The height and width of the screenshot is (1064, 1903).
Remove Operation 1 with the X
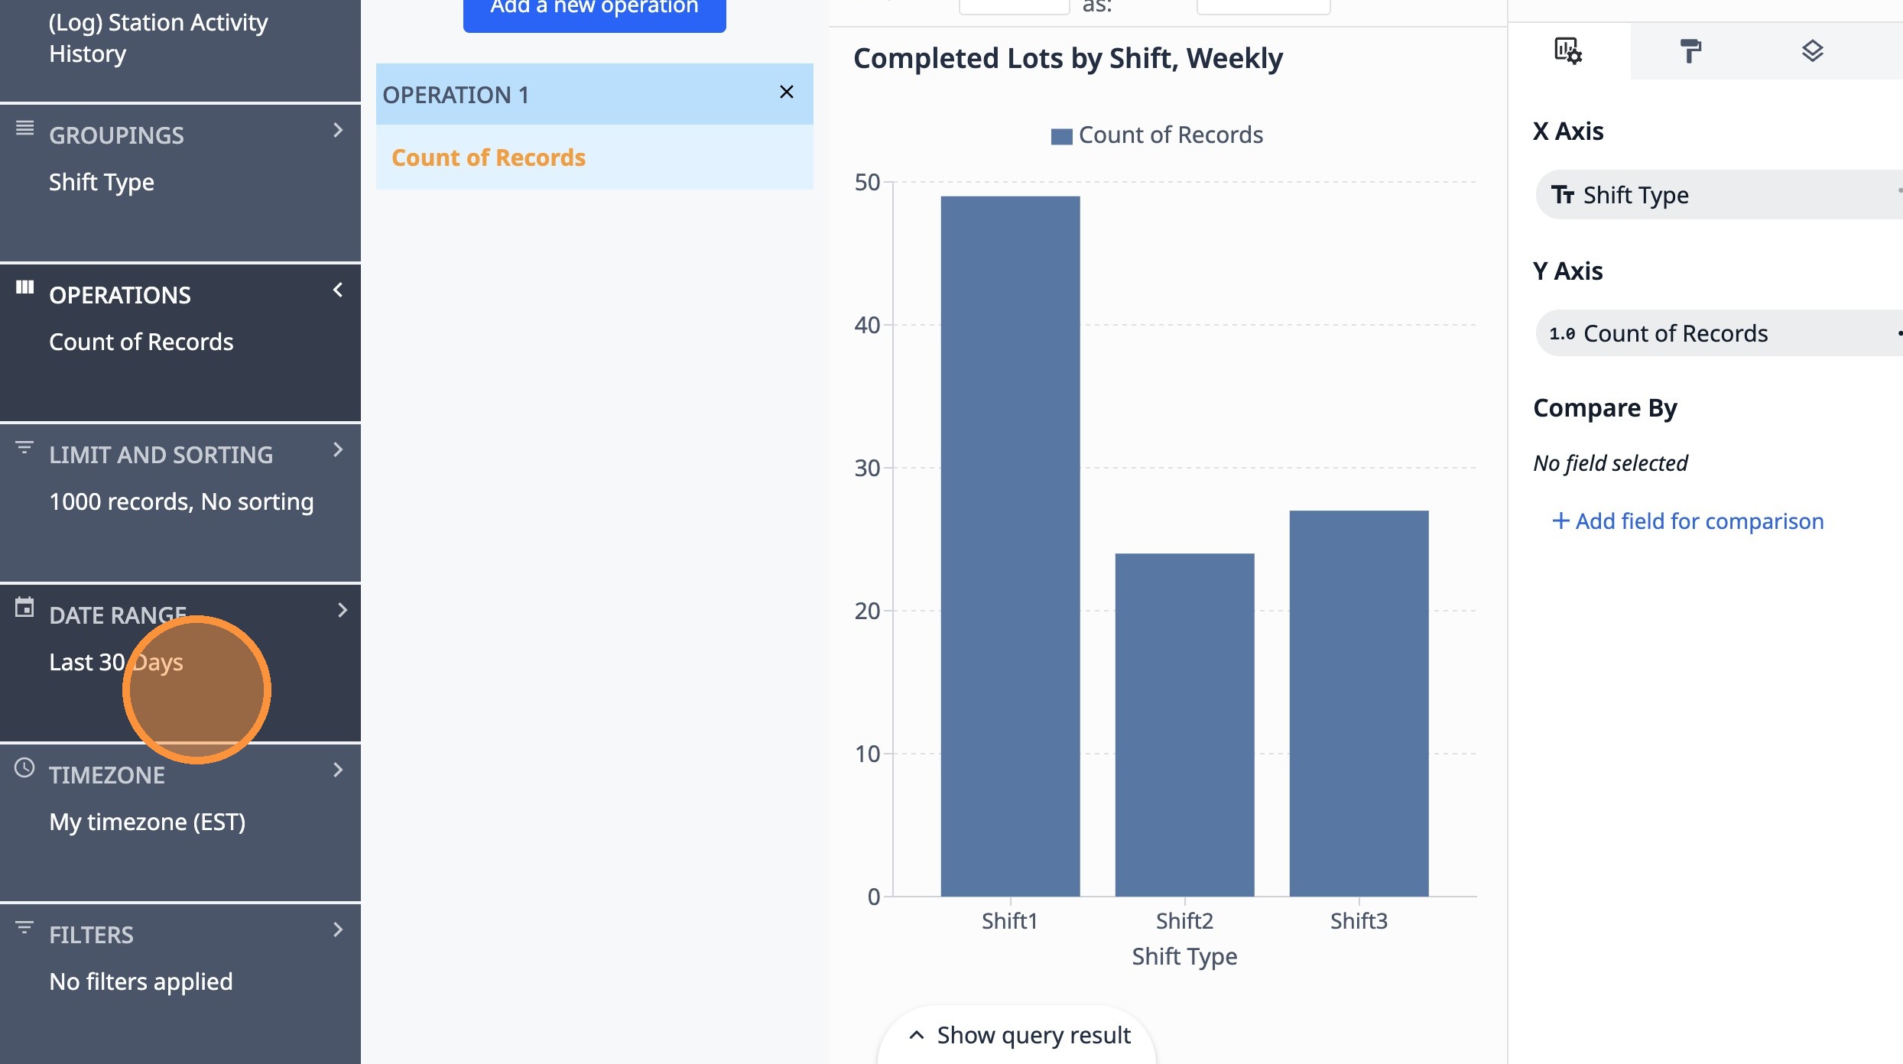[786, 92]
